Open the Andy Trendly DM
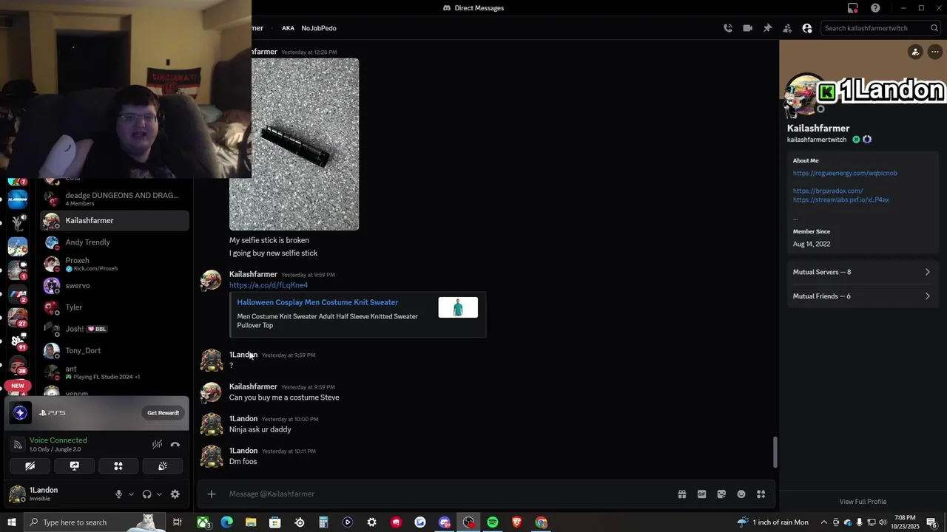 click(115, 242)
